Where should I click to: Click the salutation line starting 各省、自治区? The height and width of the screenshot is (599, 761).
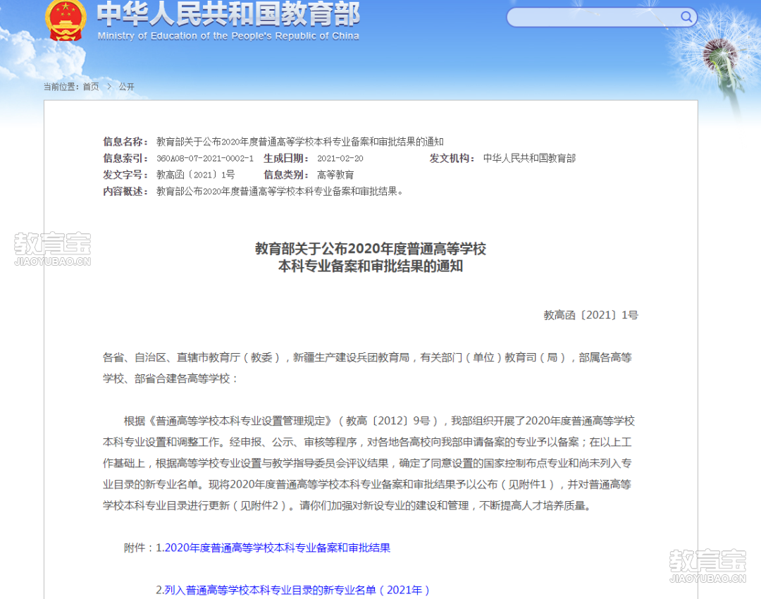367,358
